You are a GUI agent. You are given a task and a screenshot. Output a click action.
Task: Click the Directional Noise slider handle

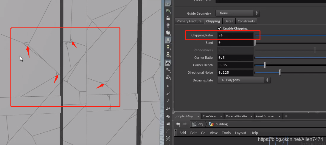[280, 72]
